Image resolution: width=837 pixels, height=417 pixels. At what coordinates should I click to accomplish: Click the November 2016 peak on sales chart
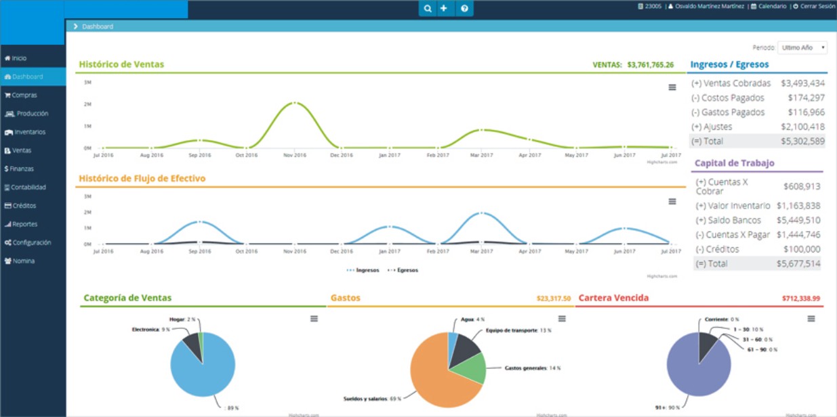click(293, 103)
